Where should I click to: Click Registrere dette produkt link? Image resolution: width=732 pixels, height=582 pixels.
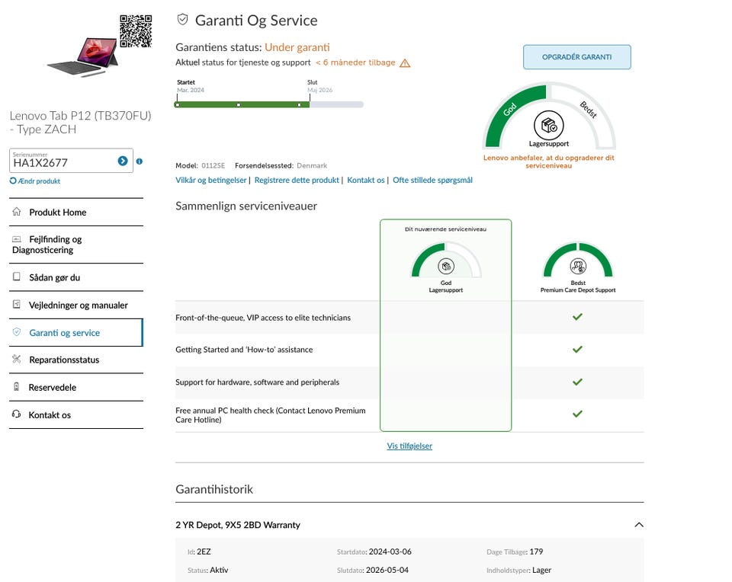pos(297,180)
